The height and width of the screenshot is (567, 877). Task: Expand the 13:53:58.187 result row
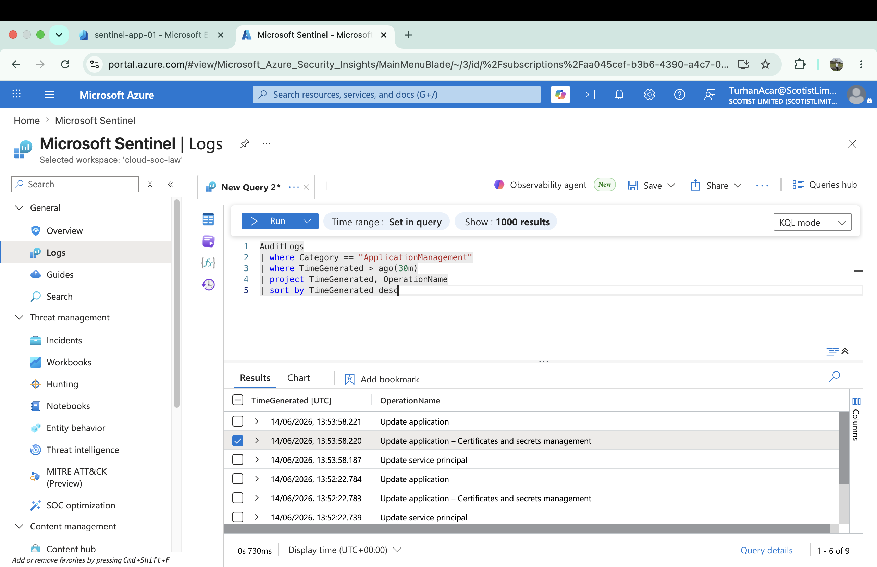tap(257, 459)
